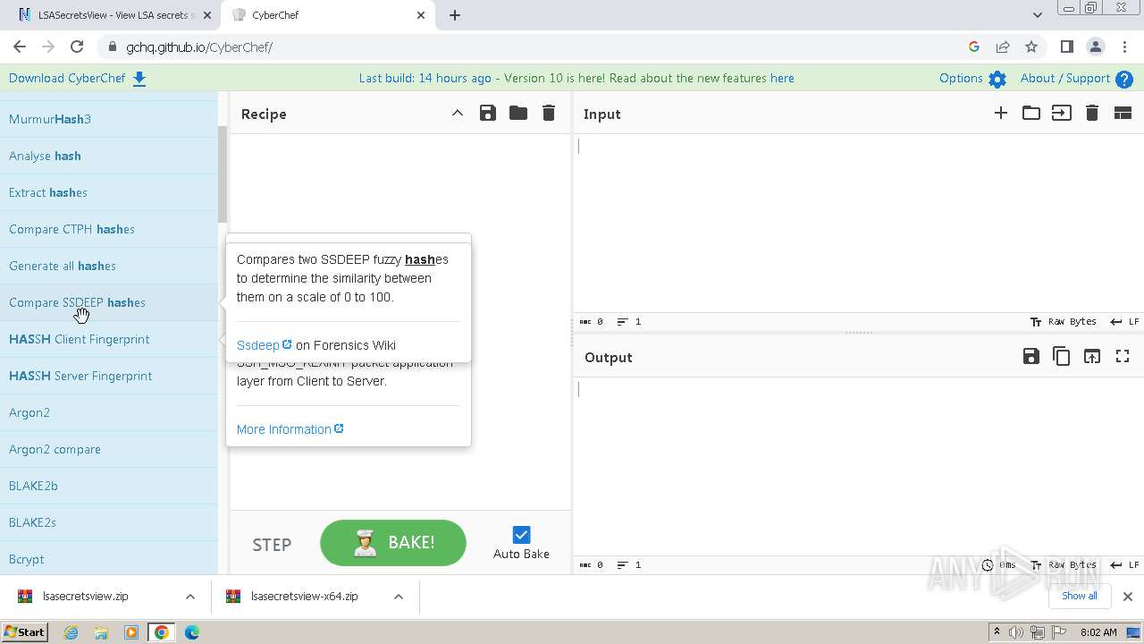Click 'here' new features link

click(782, 78)
